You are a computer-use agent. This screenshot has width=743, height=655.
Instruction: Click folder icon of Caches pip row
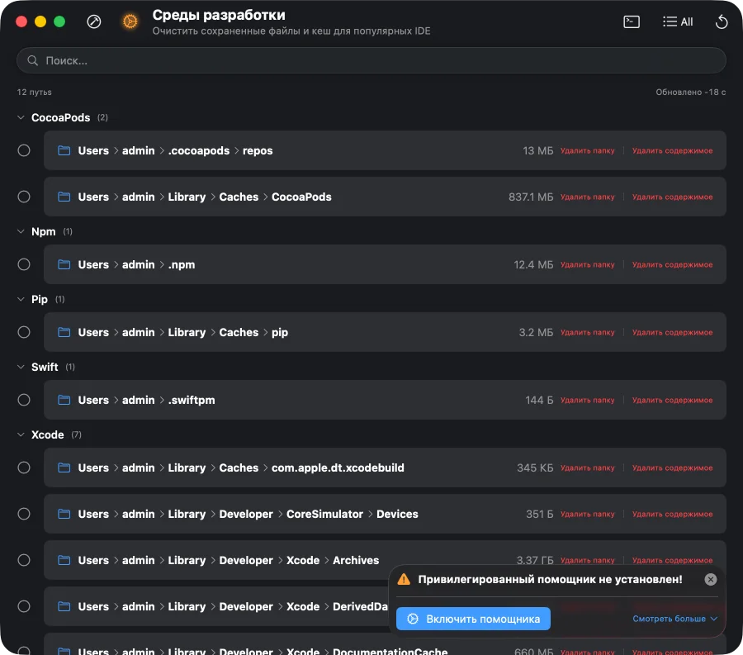64,332
